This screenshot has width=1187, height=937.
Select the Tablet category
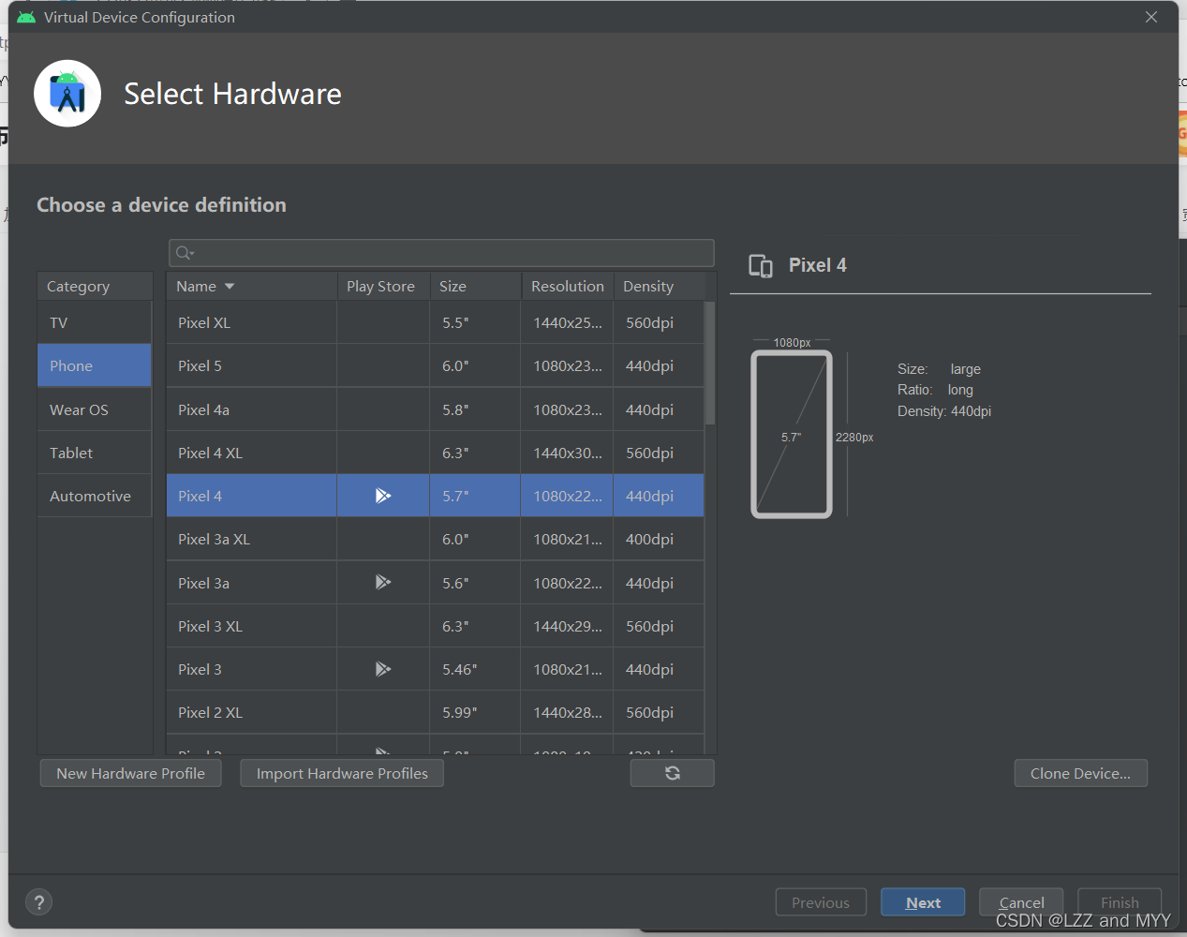tap(95, 453)
